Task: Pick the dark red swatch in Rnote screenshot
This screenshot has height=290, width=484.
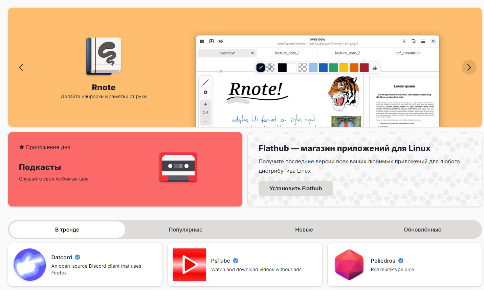Action: [x=365, y=68]
